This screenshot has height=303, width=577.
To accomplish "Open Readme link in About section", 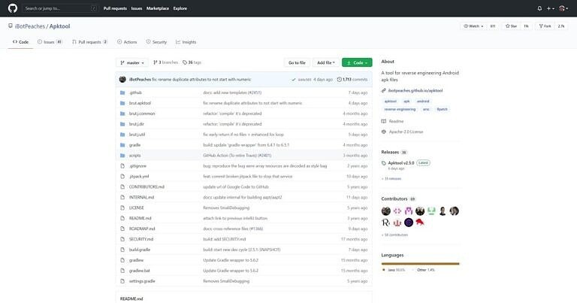I will click(x=393, y=121).
